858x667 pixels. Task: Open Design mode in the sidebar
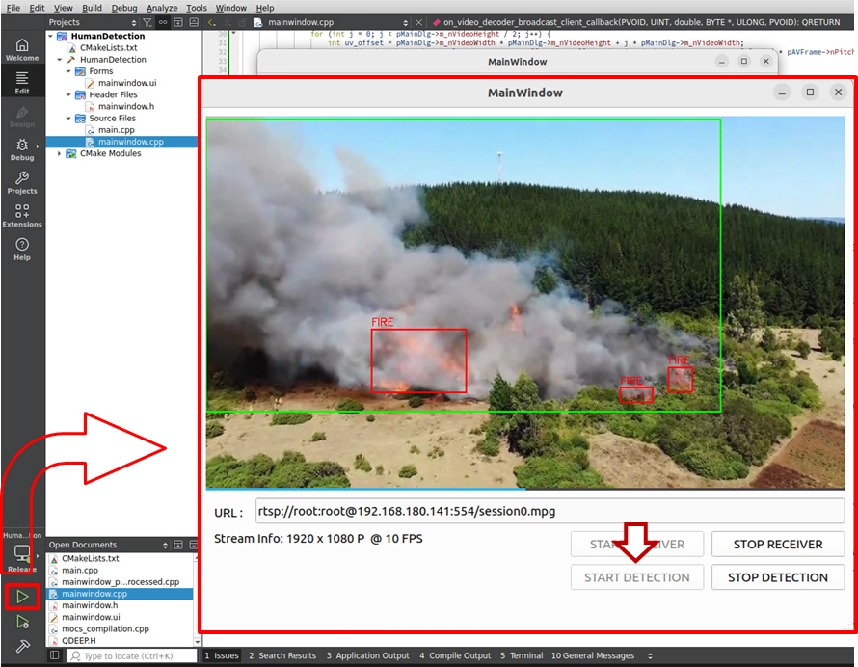22,117
